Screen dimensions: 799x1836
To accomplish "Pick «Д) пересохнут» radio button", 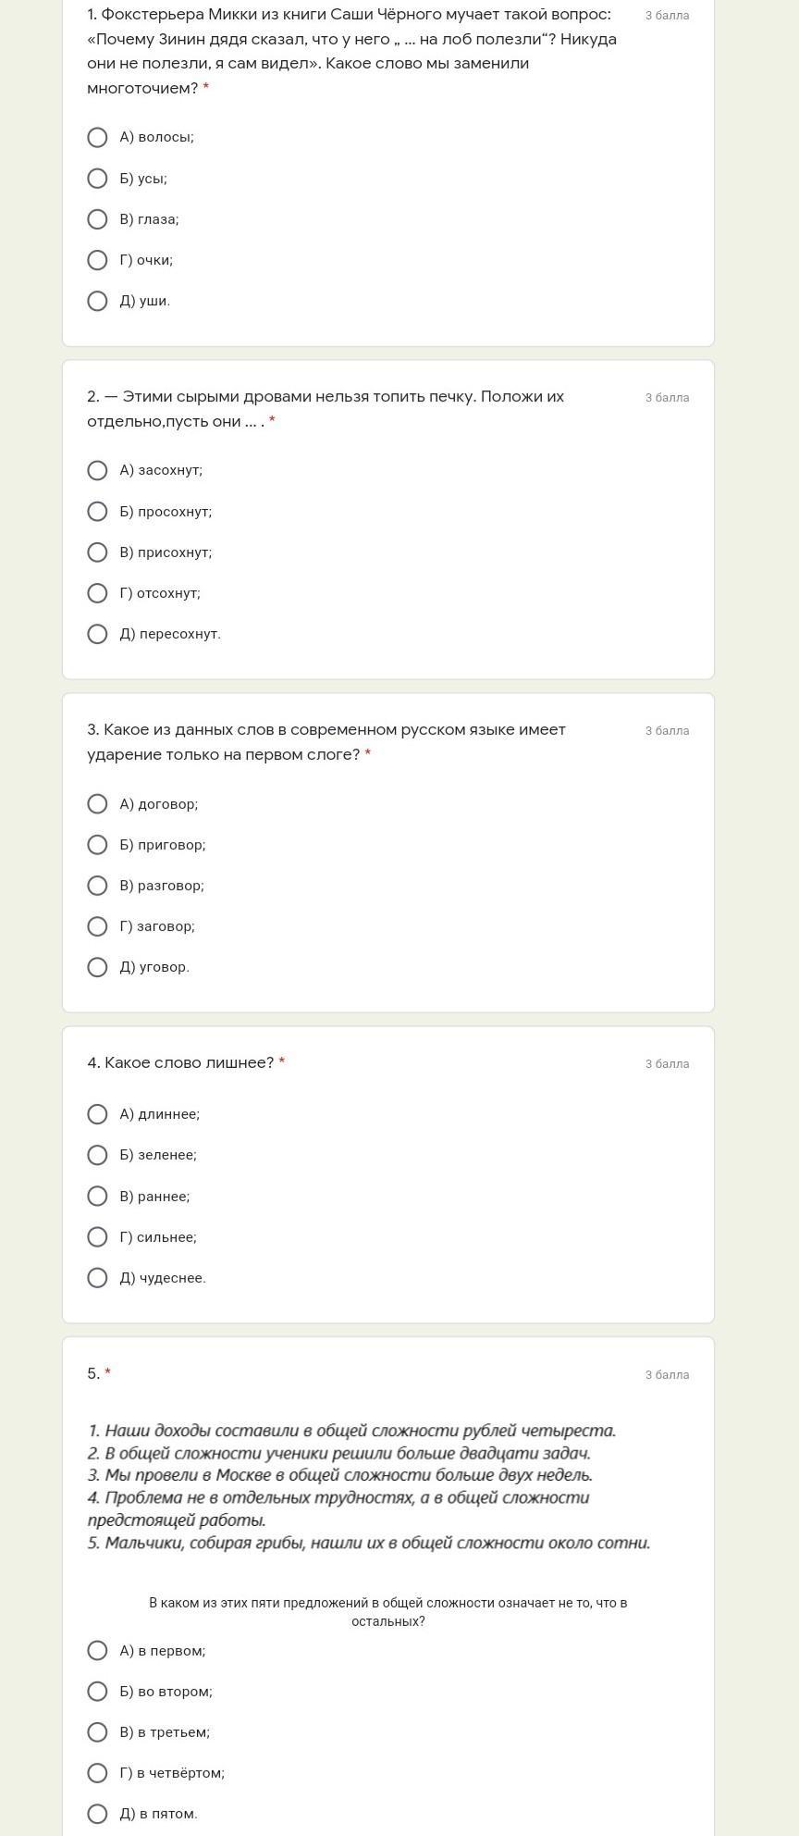I will [x=97, y=634].
